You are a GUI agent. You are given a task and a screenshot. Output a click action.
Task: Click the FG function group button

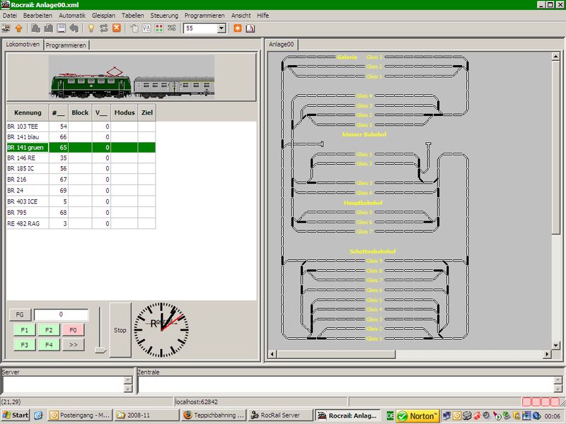click(20, 314)
